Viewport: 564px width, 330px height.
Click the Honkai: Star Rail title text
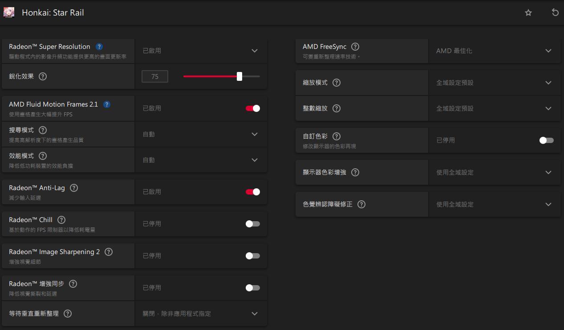pos(53,12)
